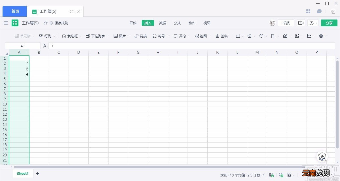Switch to the 数据 tab

click(x=163, y=23)
